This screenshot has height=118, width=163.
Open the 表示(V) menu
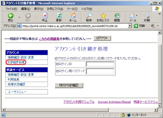39,9
